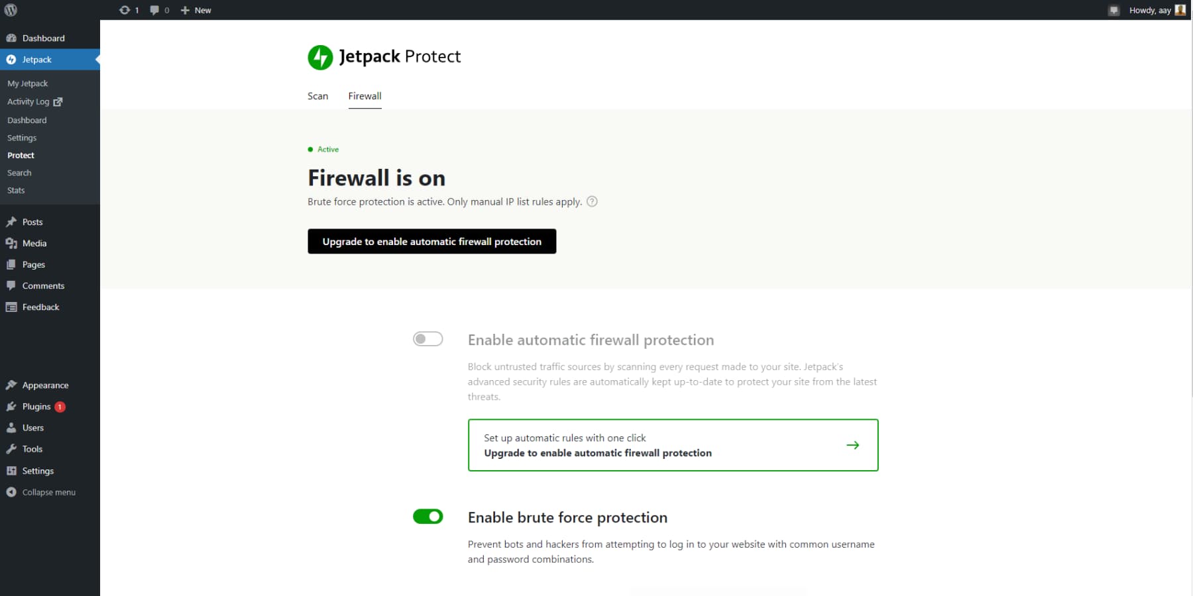Click the green-bordered upgrade rules card

[x=673, y=445]
